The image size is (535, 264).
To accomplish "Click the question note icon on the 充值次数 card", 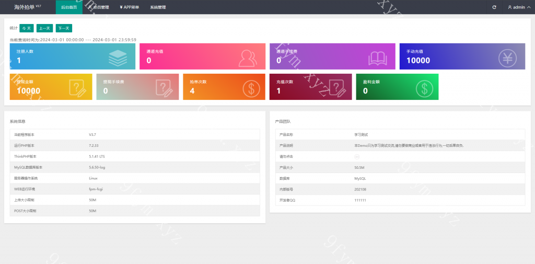I will [338, 87].
